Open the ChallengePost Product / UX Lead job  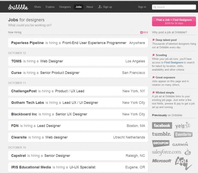[78, 91]
